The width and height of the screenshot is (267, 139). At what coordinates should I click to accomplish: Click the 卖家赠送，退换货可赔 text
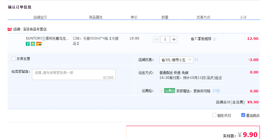click(x=193, y=91)
